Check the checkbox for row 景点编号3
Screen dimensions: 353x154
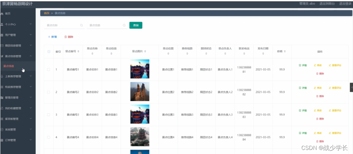49,115
